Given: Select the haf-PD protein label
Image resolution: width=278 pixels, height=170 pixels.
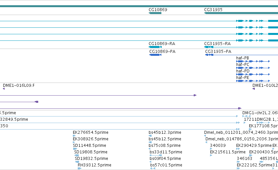Looking at the screenshot, I should 243,71.
